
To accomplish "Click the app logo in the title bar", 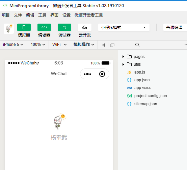I will pyautogui.click(x=5, y=5).
